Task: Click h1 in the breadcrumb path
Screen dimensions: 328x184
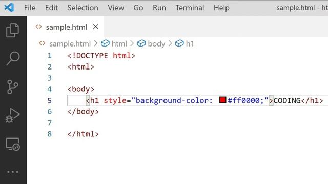Action: (190, 44)
